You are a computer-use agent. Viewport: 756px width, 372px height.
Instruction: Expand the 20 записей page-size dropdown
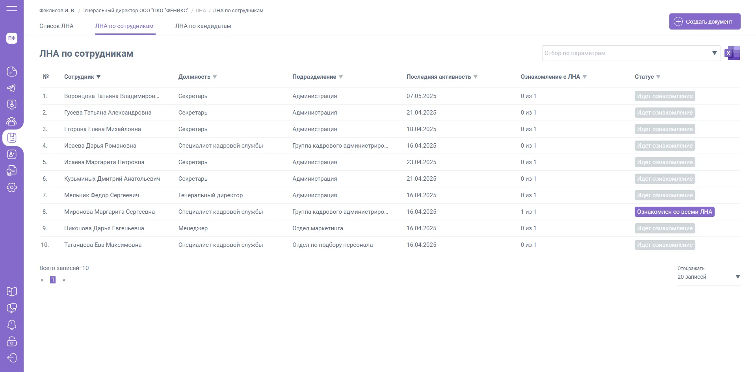737,277
